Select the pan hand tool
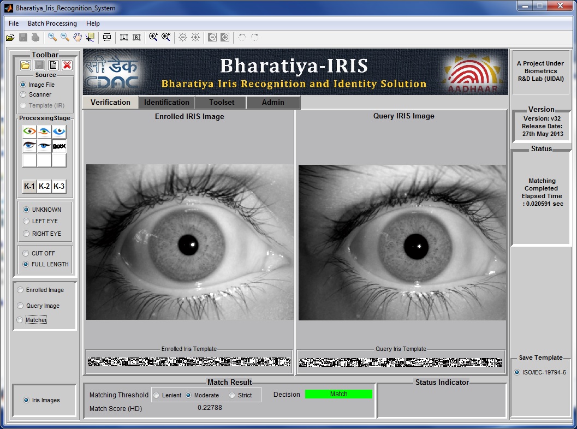Screen dimensions: 577x429 78,37
